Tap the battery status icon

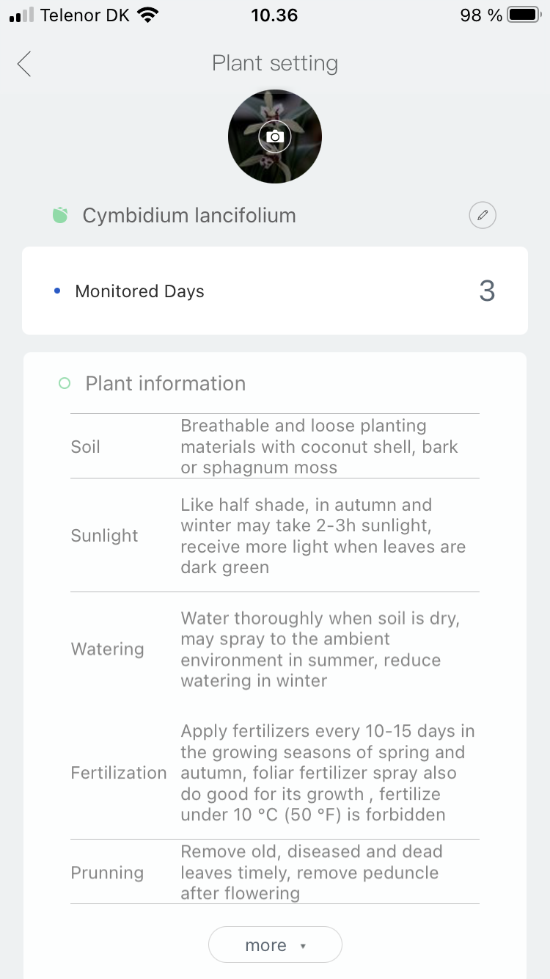[524, 15]
